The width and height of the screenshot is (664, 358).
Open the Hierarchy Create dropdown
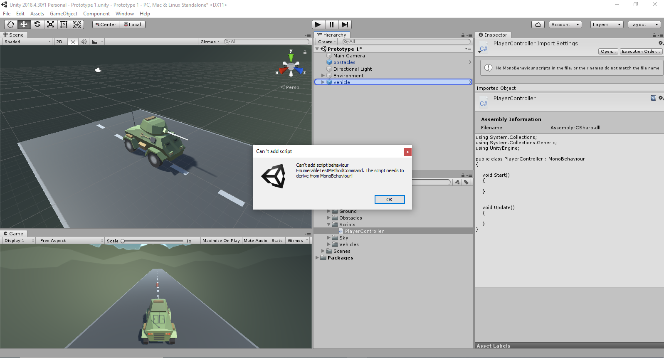(327, 42)
